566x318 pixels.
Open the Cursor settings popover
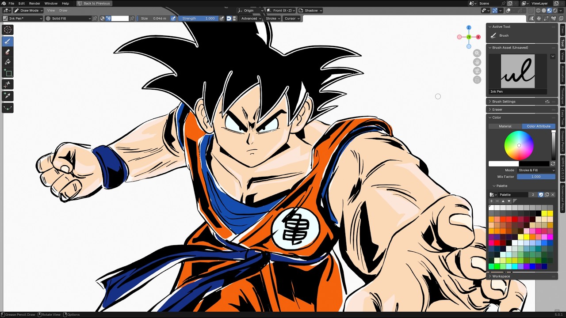[x=292, y=18]
